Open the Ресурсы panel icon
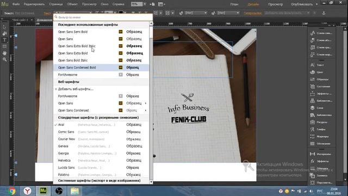Image resolution: width=348 pixels, height=196 pixels. [313, 122]
